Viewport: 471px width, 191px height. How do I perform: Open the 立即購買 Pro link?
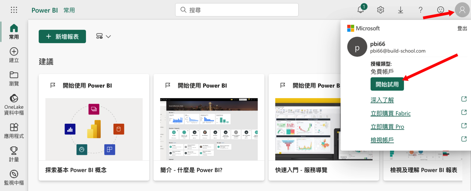click(x=387, y=127)
